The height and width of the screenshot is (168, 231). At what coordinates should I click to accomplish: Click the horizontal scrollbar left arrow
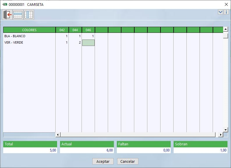click(58, 135)
